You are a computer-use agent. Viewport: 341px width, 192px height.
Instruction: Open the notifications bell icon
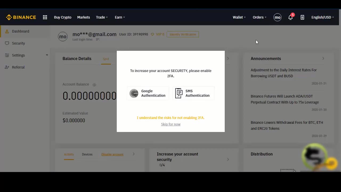click(x=291, y=17)
